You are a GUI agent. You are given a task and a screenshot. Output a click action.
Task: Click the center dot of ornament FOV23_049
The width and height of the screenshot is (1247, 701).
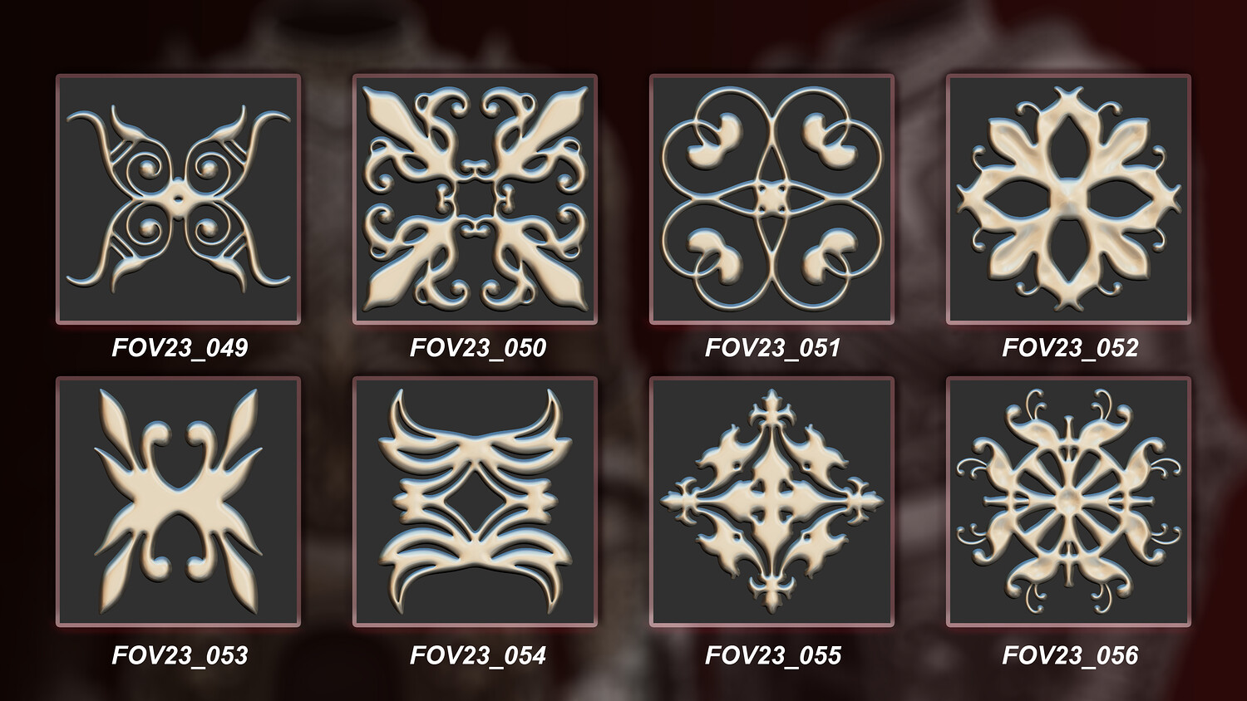pos(178,199)
